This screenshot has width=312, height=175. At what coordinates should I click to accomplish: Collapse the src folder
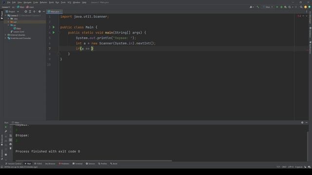(9, 25)
